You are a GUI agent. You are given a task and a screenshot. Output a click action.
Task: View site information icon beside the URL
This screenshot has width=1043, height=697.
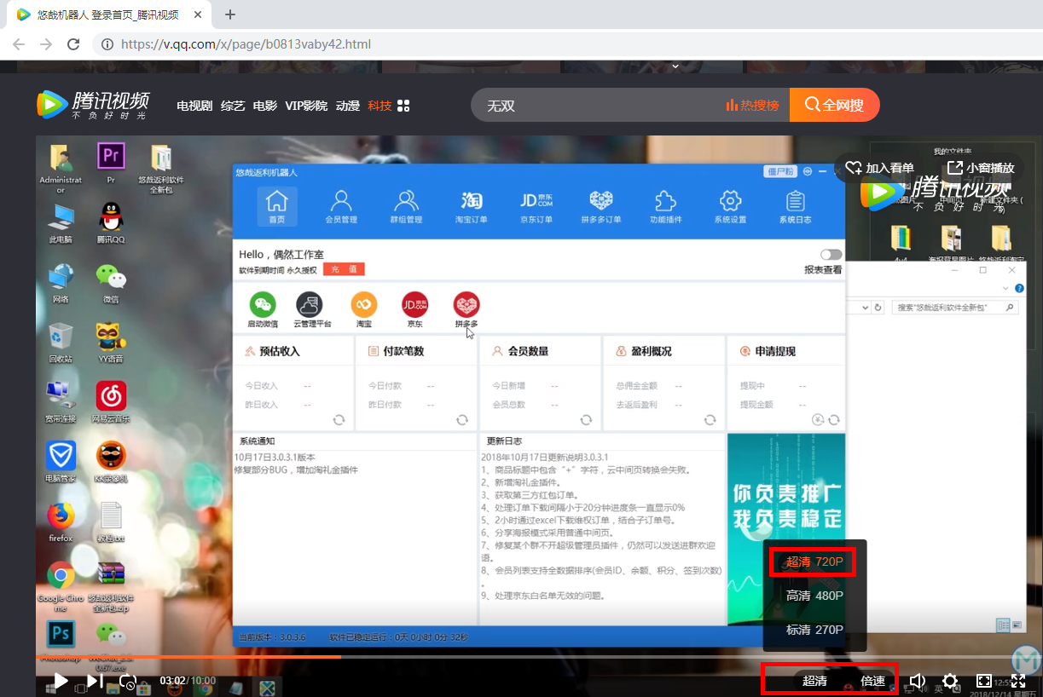click(107, 43)
